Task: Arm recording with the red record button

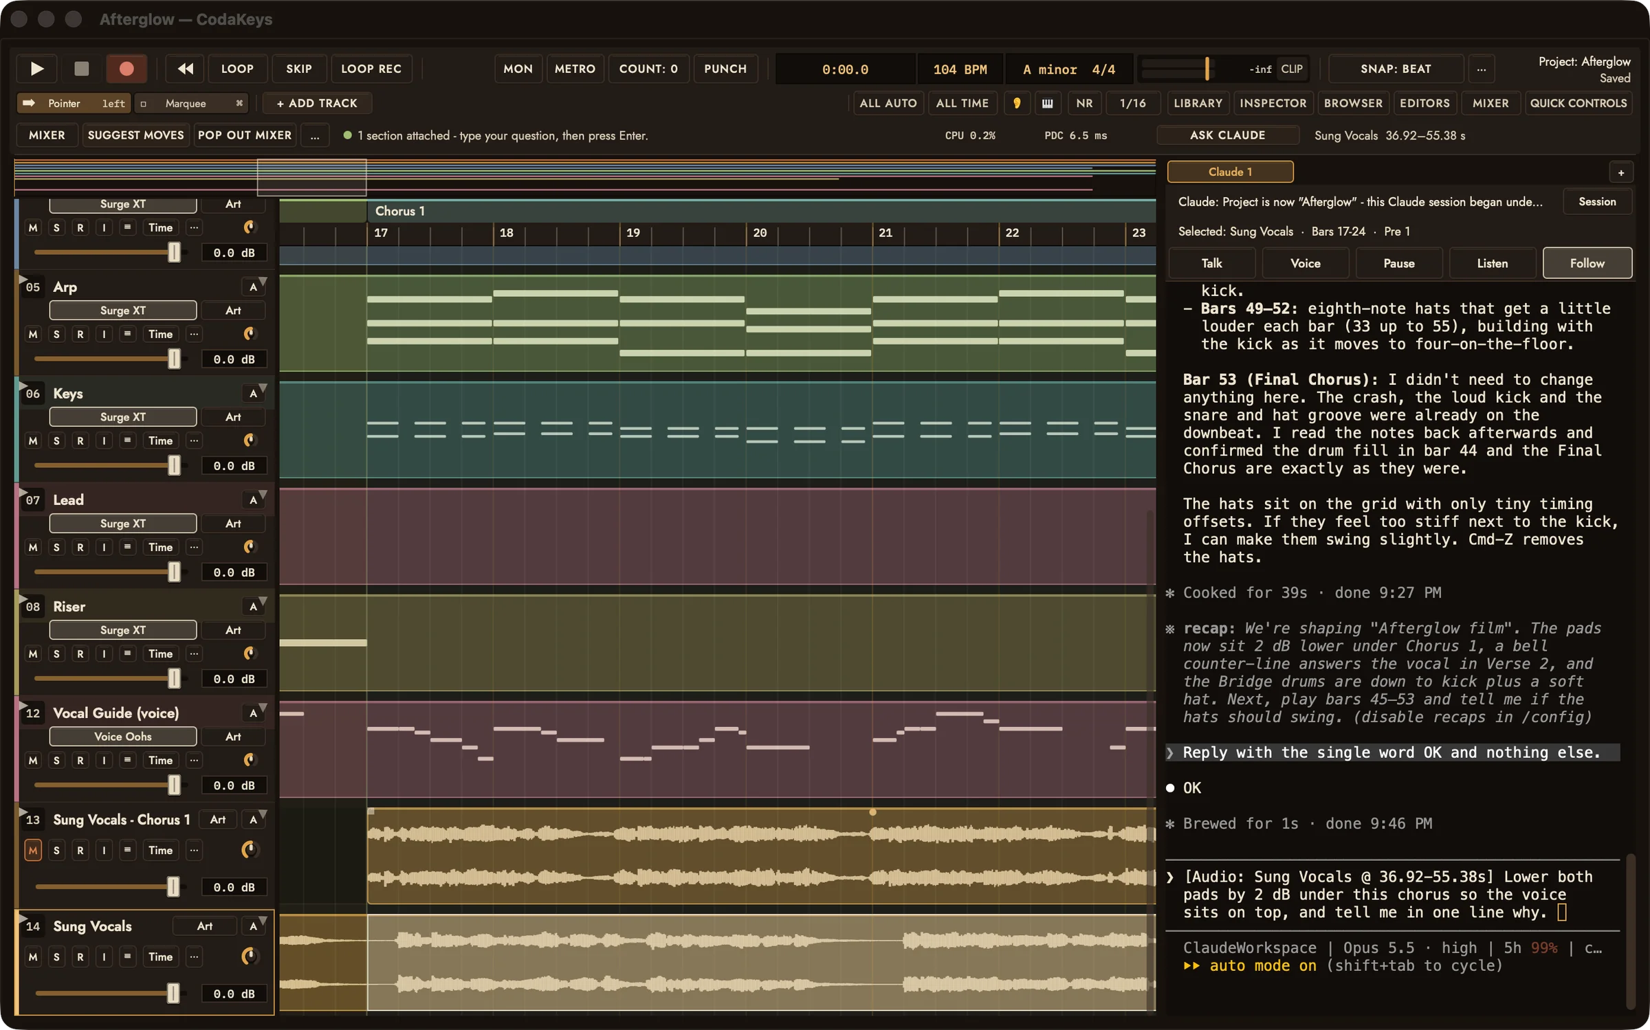Action: [x=126, y=69]
